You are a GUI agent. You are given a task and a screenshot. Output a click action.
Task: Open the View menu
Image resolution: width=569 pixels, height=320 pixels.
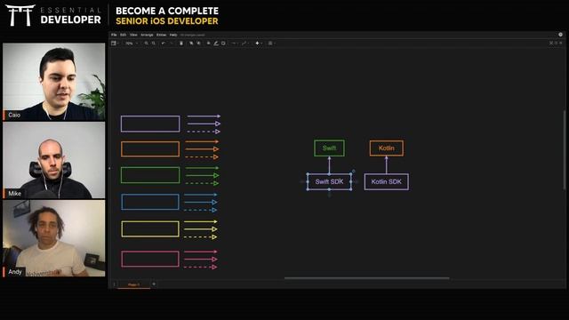tap(133, 35)
